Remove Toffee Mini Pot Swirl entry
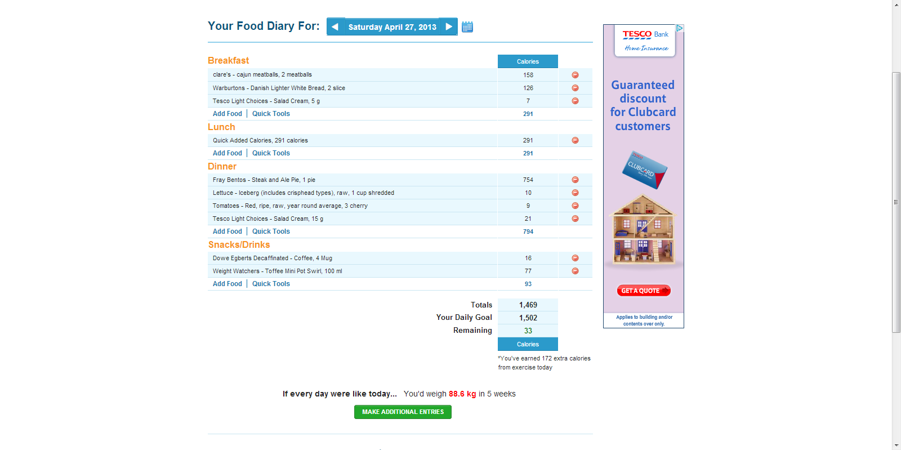 click(x=575, y=271)
